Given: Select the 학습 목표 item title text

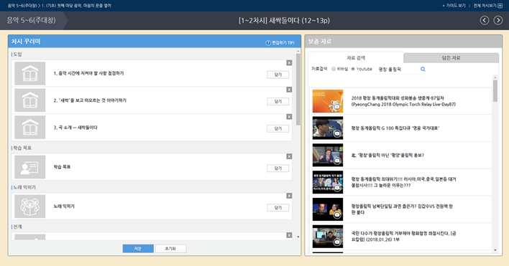Looking at the screenshot, I should click(x=62, y=167).
